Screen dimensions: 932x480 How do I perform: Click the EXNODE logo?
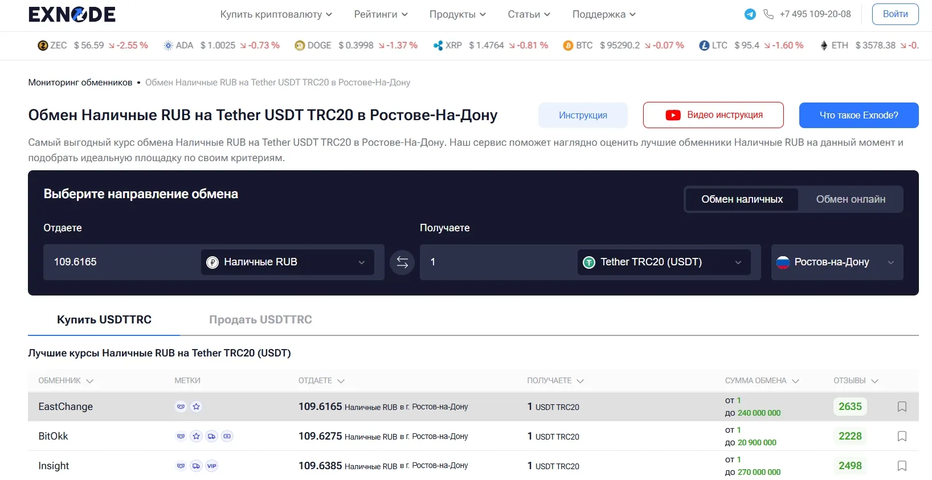72,14
